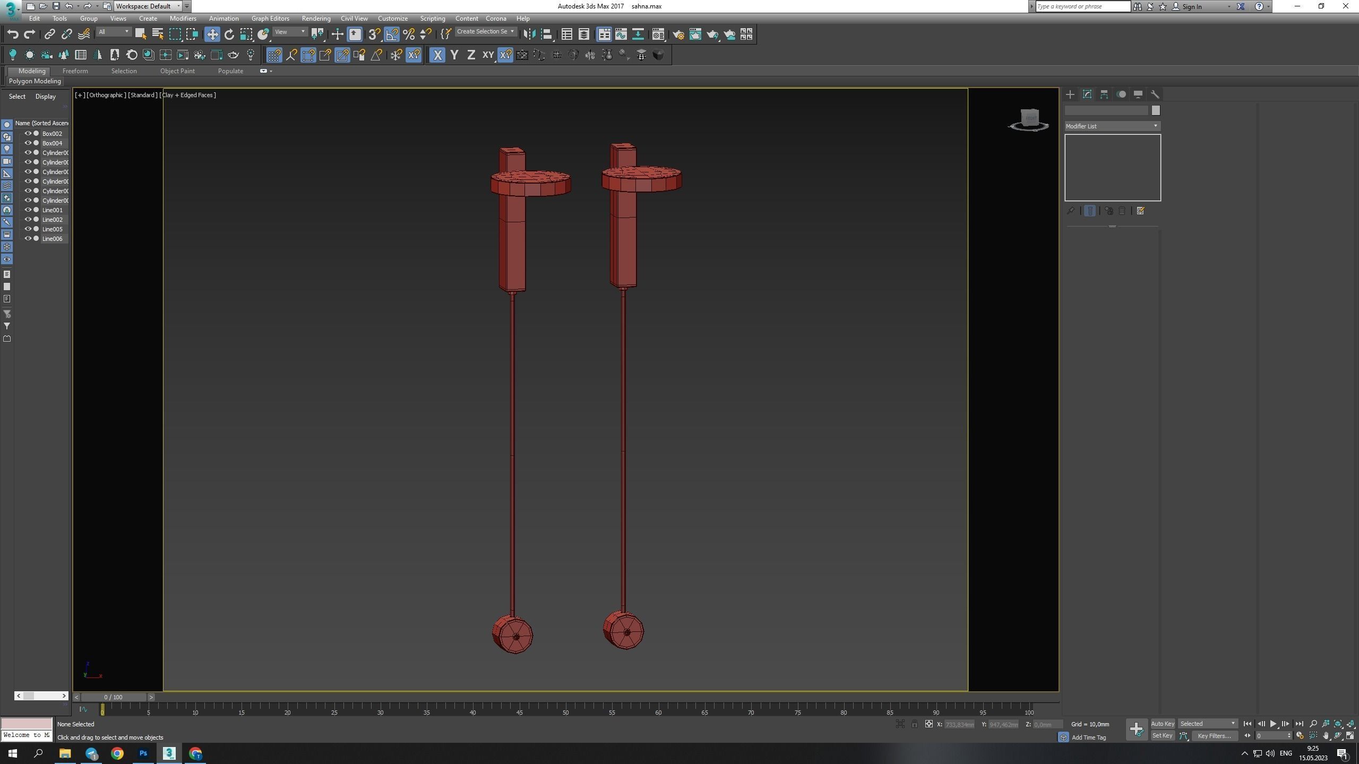Expand the selection filter All dropdown
The height and width of the screenshot is (764, 1359).
tap(114, 32)
